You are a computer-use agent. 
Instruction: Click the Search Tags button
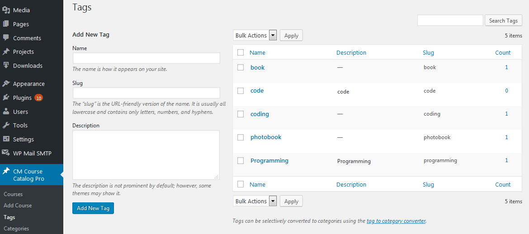[x=503, y=20]
